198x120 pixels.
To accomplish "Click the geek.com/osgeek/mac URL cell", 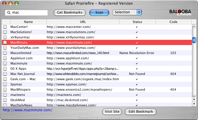I will pos(83,79).
